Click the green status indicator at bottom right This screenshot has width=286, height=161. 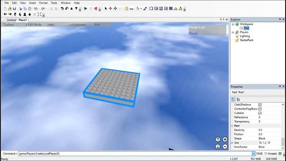tap(280, 154)
